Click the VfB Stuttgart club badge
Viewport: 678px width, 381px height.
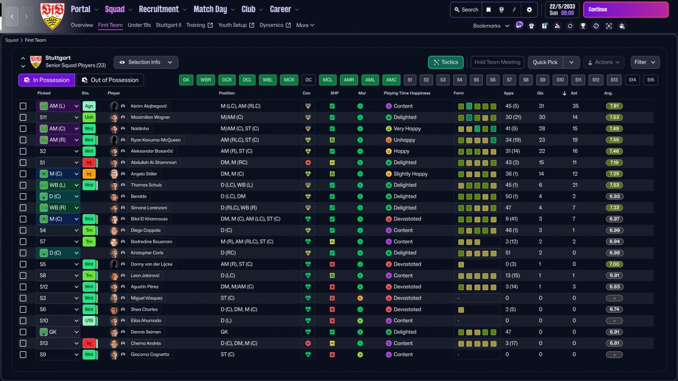pyautogui.click(x=52, y=16)
